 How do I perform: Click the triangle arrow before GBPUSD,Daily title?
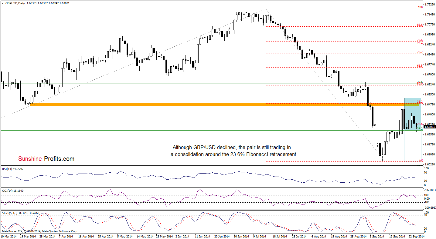pos(3,3)
